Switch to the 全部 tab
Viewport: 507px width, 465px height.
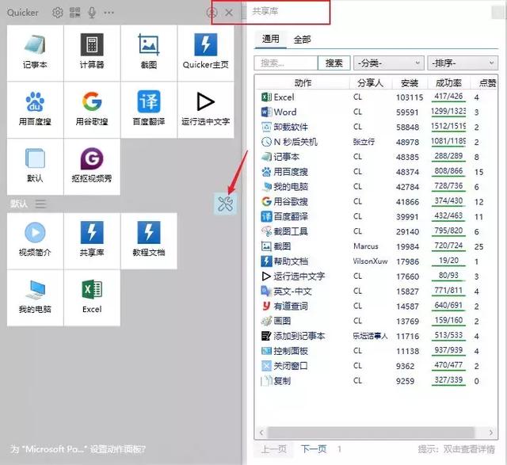coord(302,40)
